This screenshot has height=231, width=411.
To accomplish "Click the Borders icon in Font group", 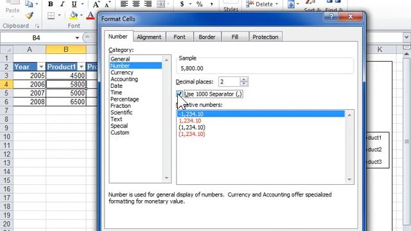I will coord(51,15).
